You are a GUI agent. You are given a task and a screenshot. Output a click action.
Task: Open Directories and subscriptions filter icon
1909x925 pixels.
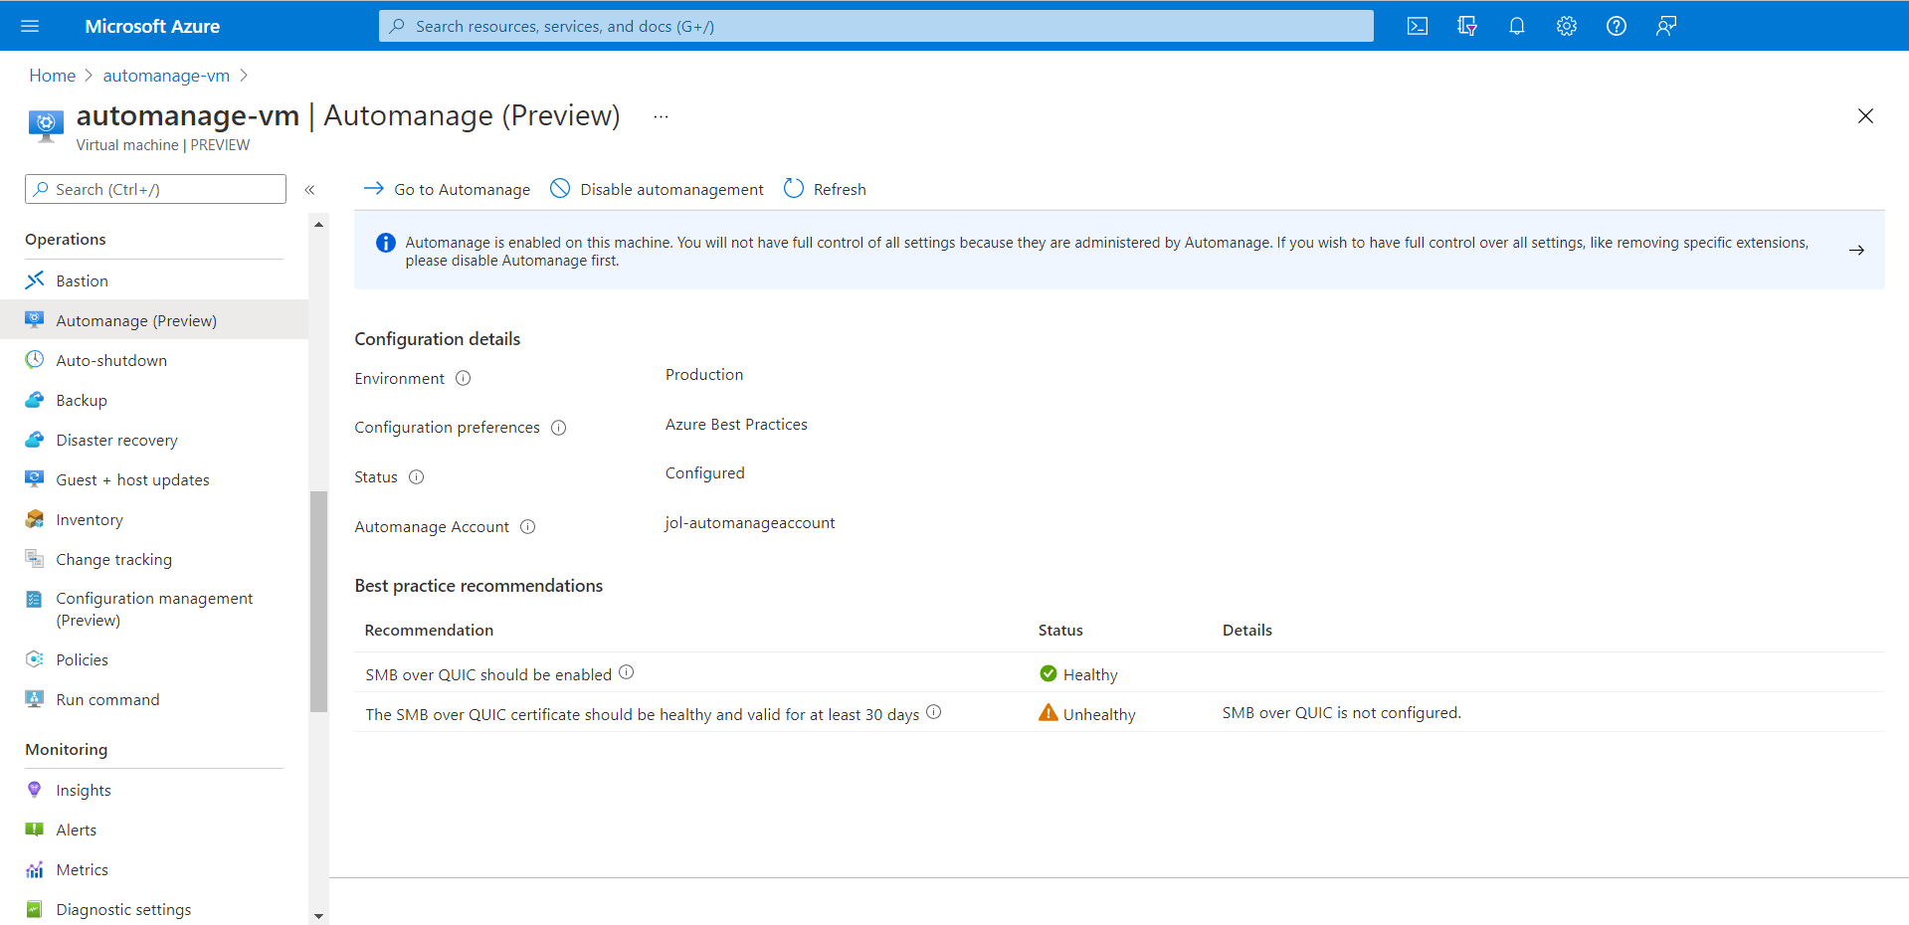coord(1467,26)
